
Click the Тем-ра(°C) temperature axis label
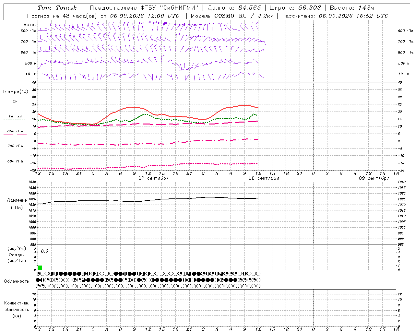click(15, 91)
